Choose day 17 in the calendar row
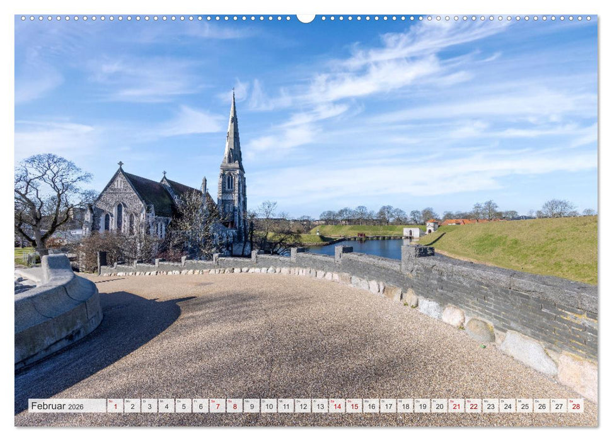 coord(388,406)
